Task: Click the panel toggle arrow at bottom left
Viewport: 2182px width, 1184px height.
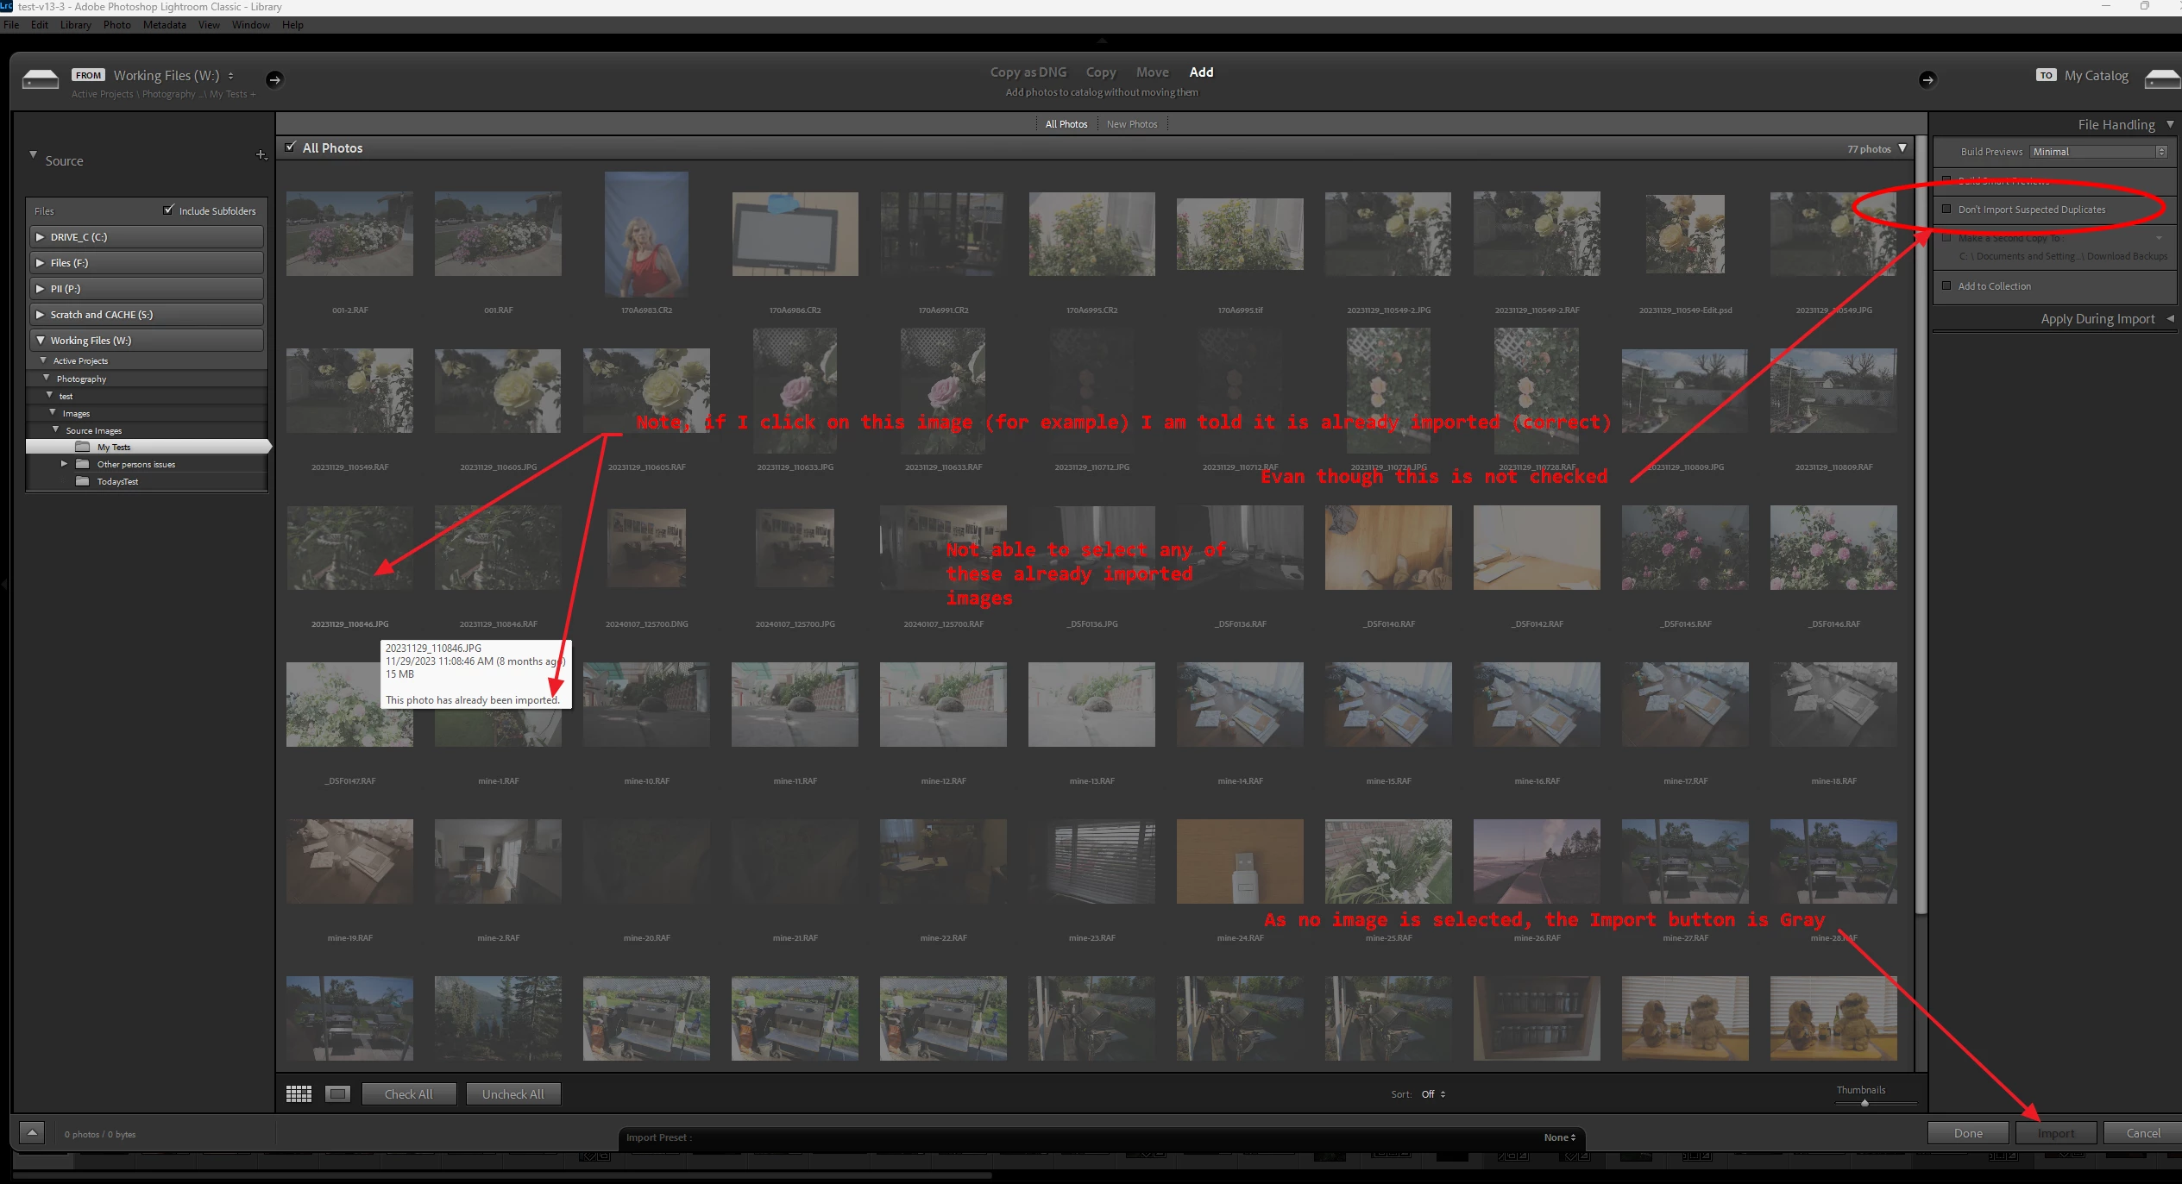Action: click(x=32, y=1132)
